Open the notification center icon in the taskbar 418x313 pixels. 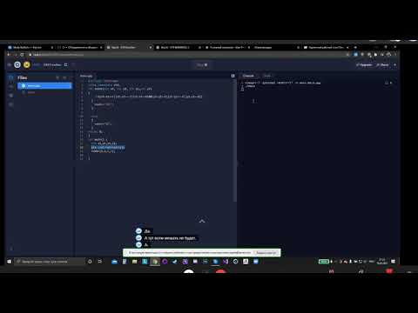393,262
